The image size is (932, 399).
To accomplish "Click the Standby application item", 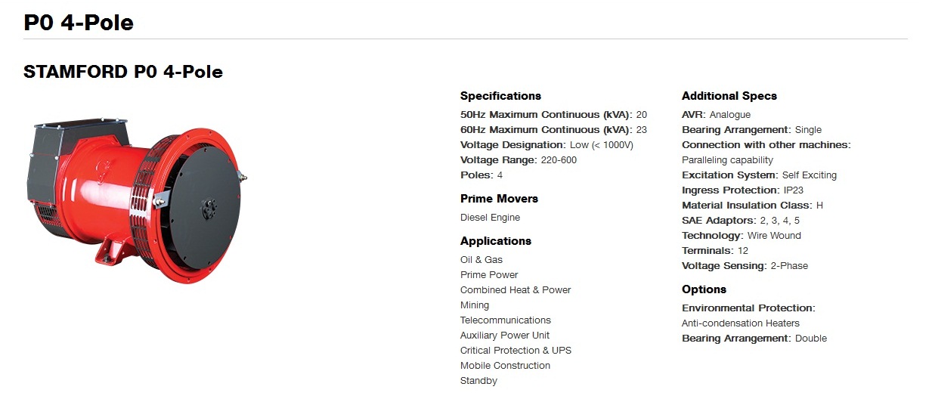I will (478, 381).
